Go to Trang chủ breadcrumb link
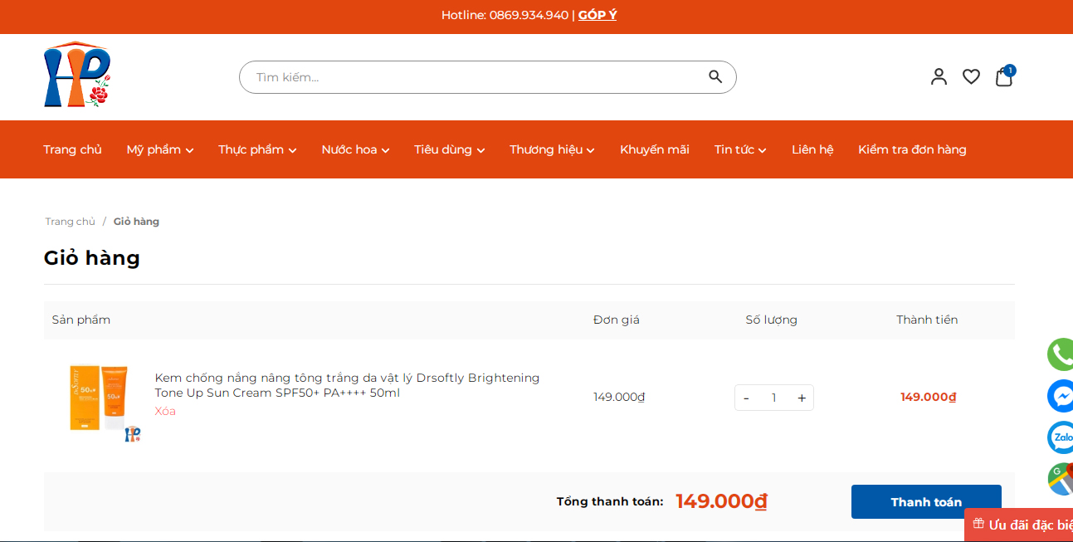The width and height of the screenshot is (1073, 542). (71, 222)
